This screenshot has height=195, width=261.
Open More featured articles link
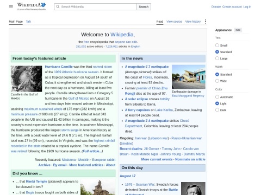click(x=86, y=165)
